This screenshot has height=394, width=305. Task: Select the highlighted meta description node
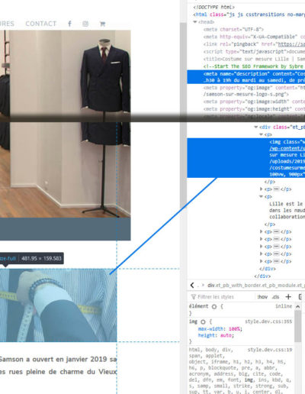(x=246, y=77)
